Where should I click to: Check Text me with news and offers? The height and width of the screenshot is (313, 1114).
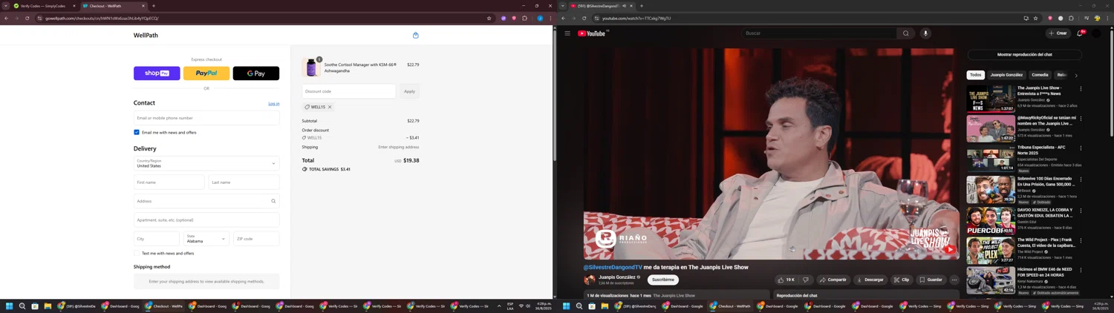click(137, 253)
